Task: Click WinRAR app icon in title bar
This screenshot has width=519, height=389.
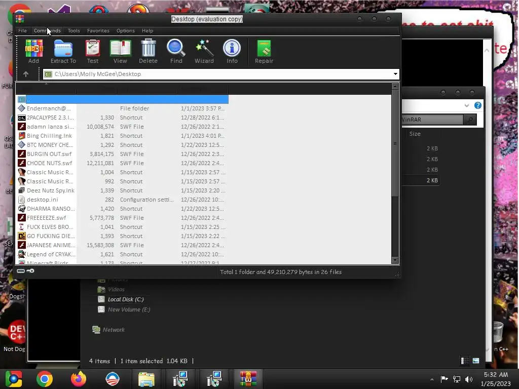Action: pyautogui.click(x=20, y=19)
